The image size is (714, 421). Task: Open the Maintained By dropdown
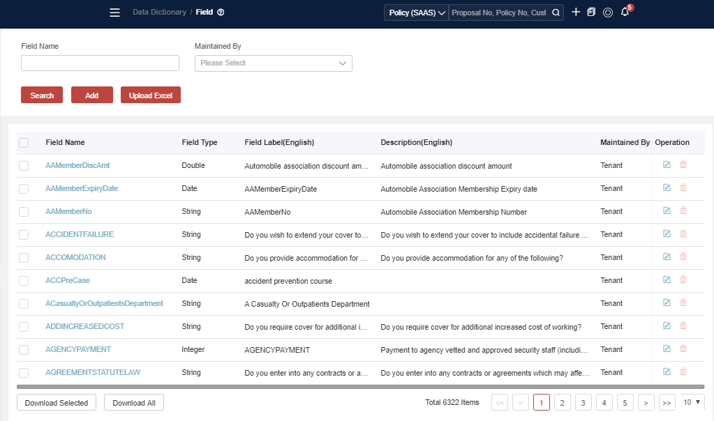pyautogui.click(x=273, y=63)
